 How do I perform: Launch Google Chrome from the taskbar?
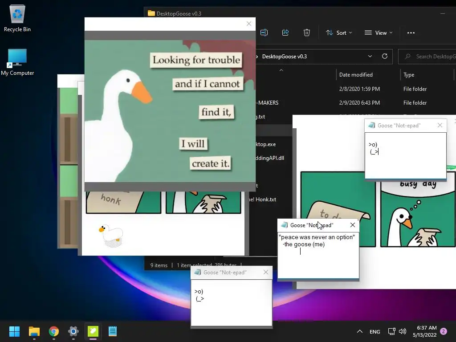(54, 331)
